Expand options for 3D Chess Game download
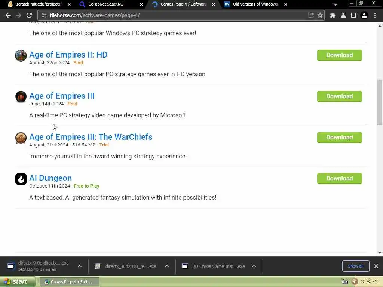 pyautogui.click(x=254, y=266)
